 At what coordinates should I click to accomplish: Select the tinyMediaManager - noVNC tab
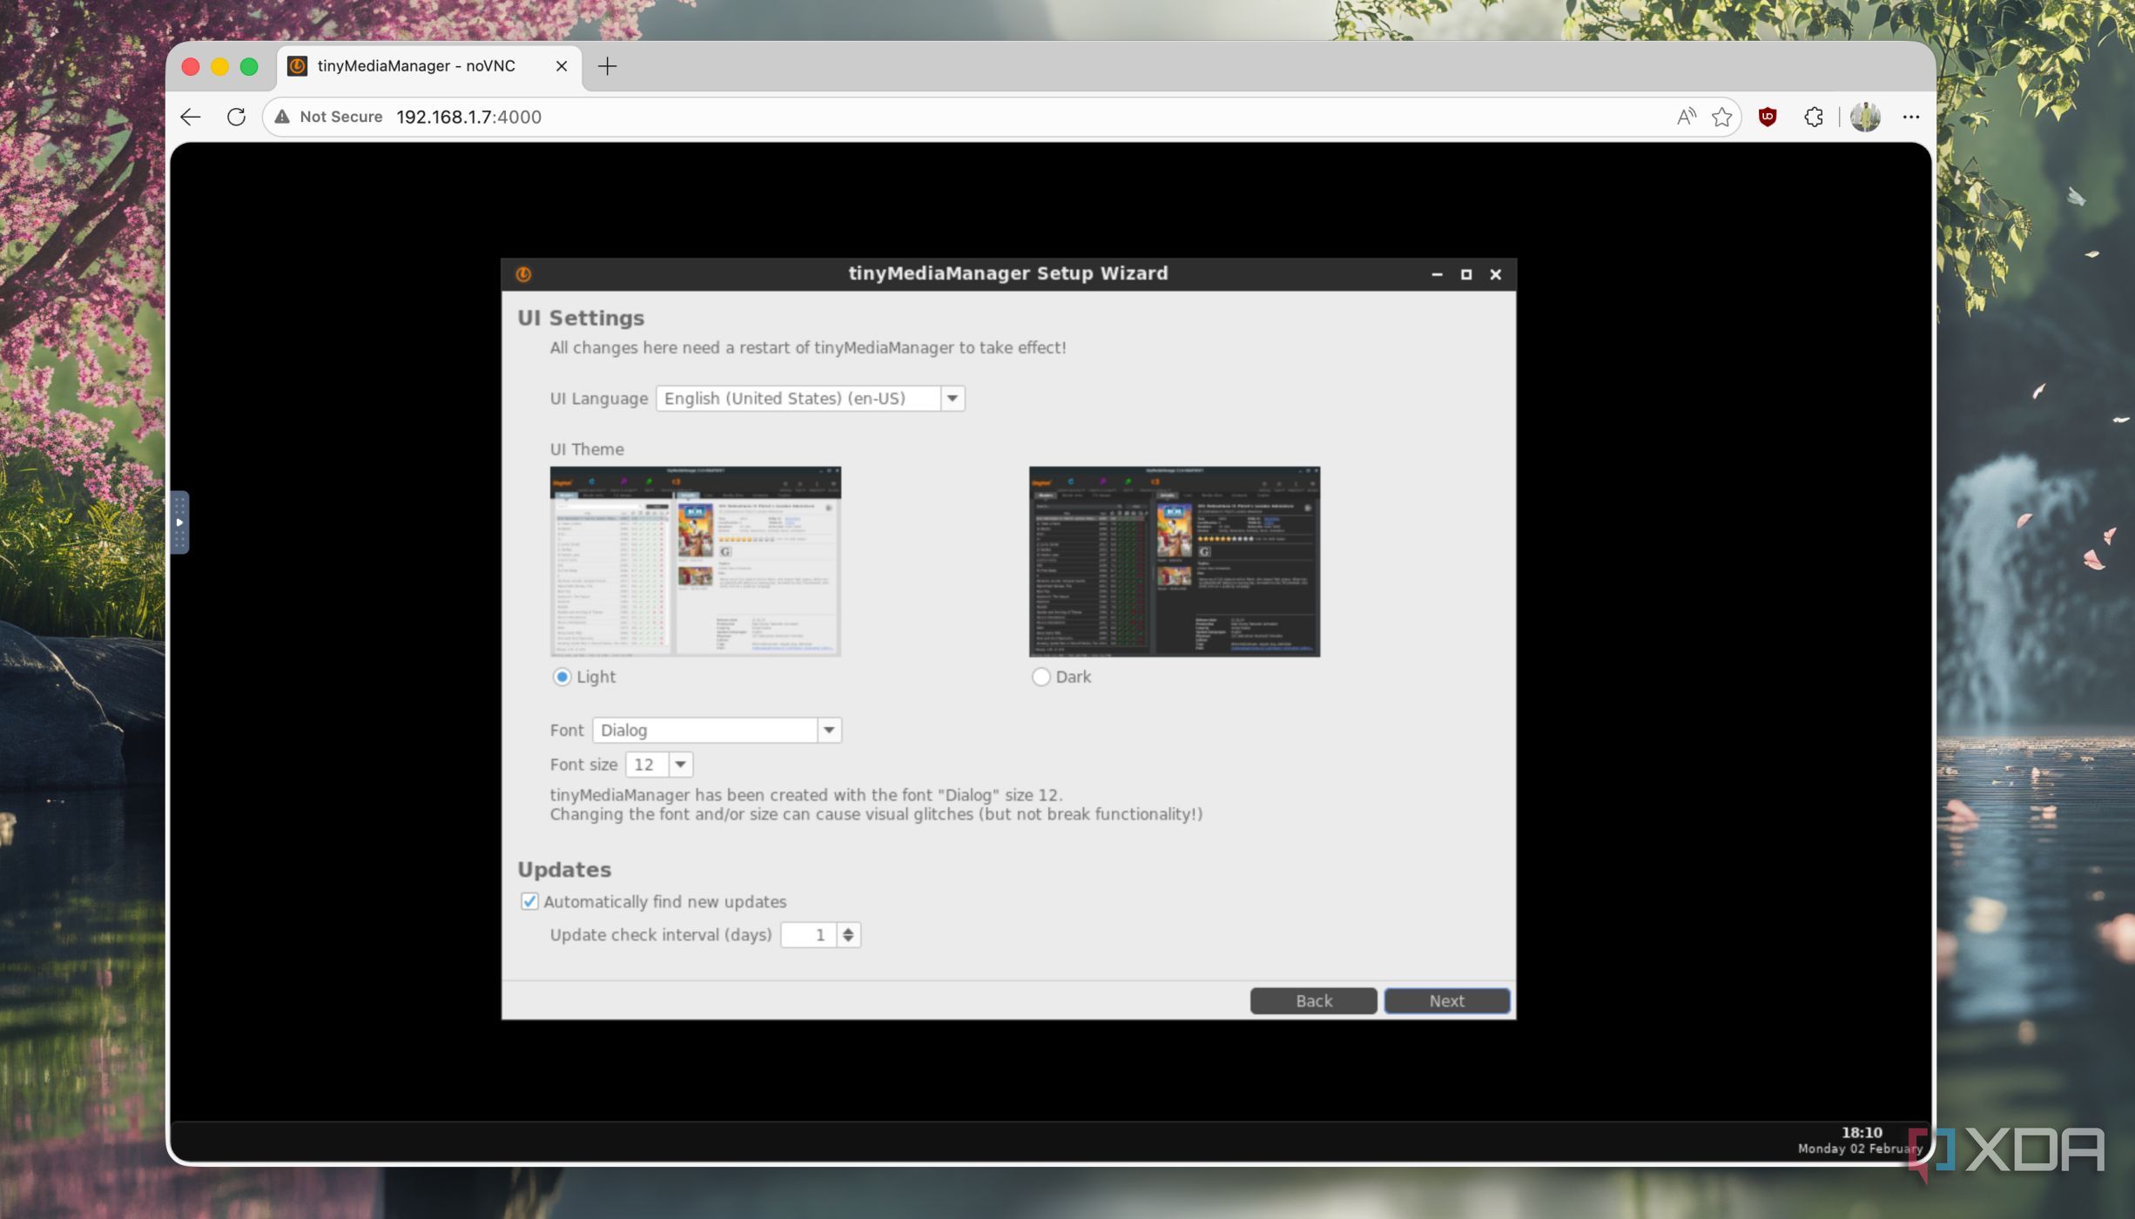click(x=416, y=66)
